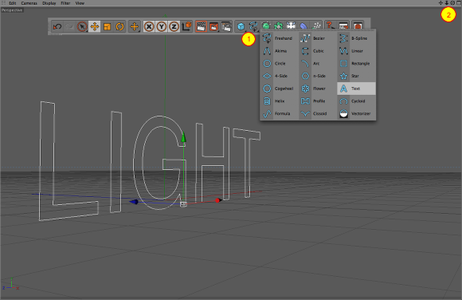Click the greyed Redo arrow

pos(69,26)
